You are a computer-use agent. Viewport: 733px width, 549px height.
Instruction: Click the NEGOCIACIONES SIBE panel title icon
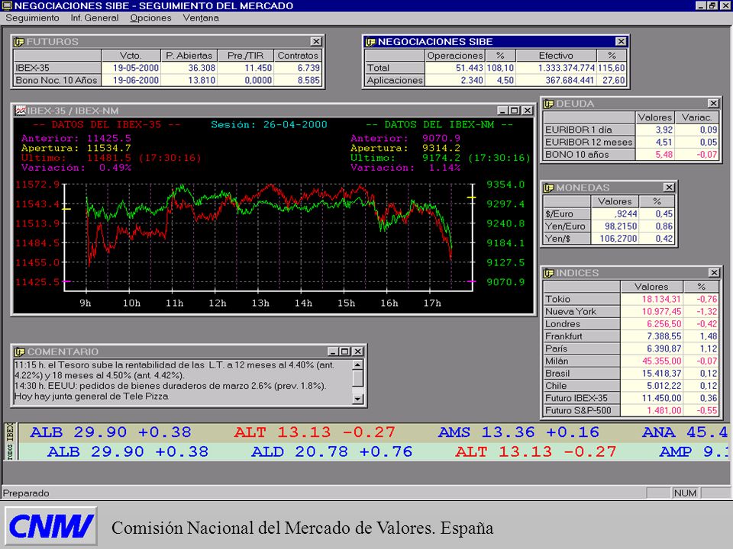pyautogui.click(x=370, y=42)
